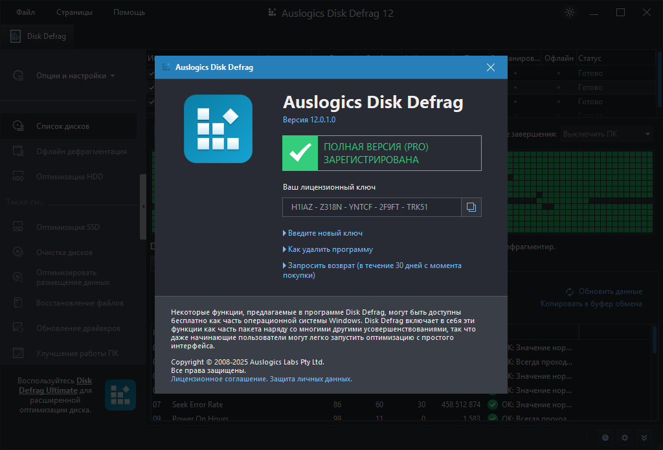663x450 pixels.
Task: Click the Опции и настройки gear icon
Action: coord(18,76)
